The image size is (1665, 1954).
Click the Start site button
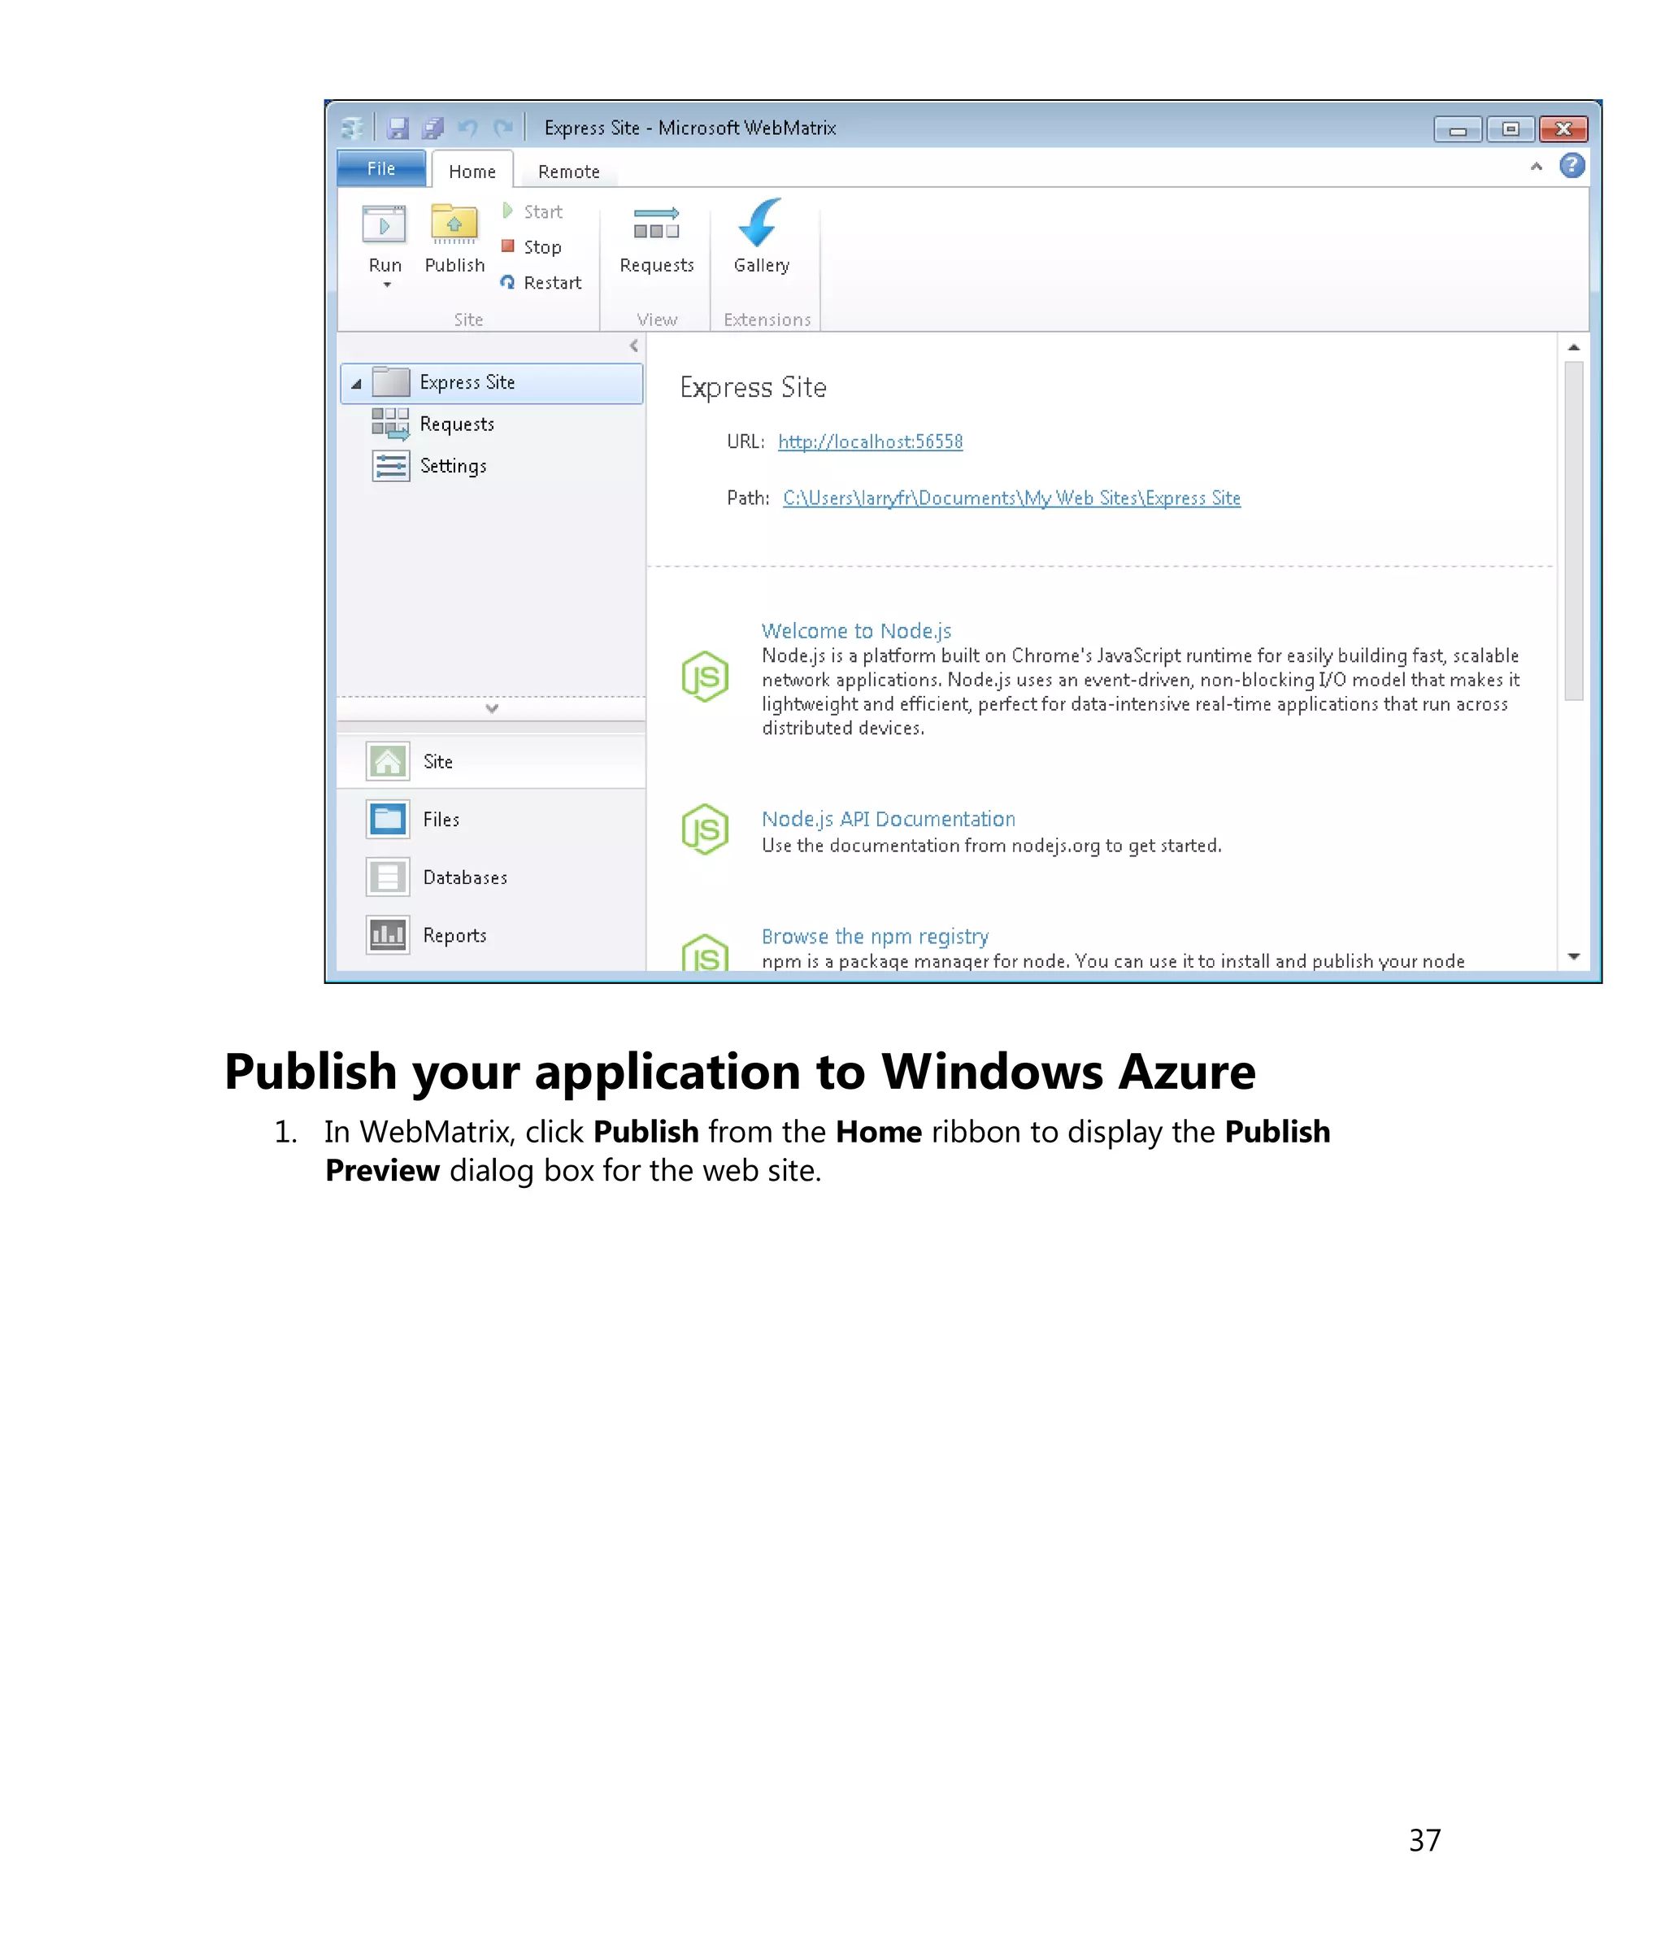[x=533, y=211]
